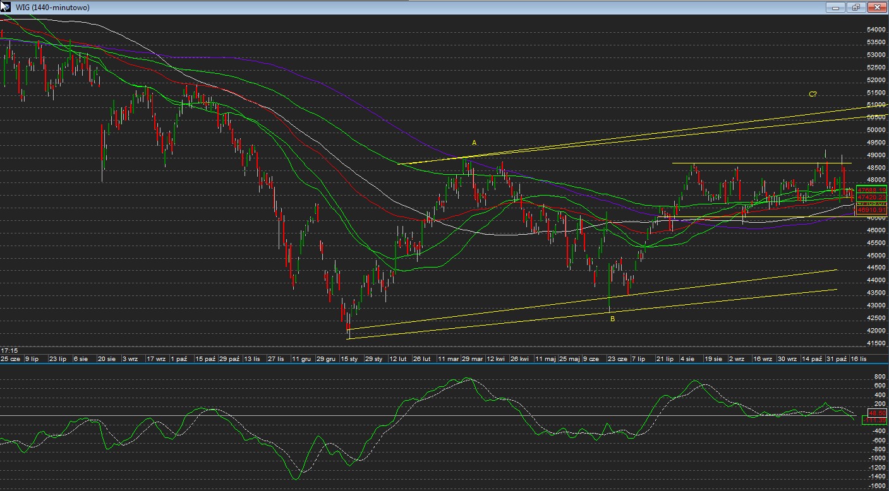Click the 25 cze date on time axis
This screenshot has width=889, height=491.
click(x=11, y=358)
